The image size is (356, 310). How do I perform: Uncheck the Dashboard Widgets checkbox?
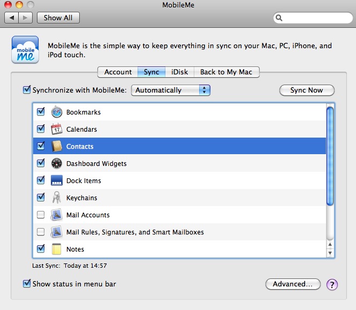click(41, 163)
